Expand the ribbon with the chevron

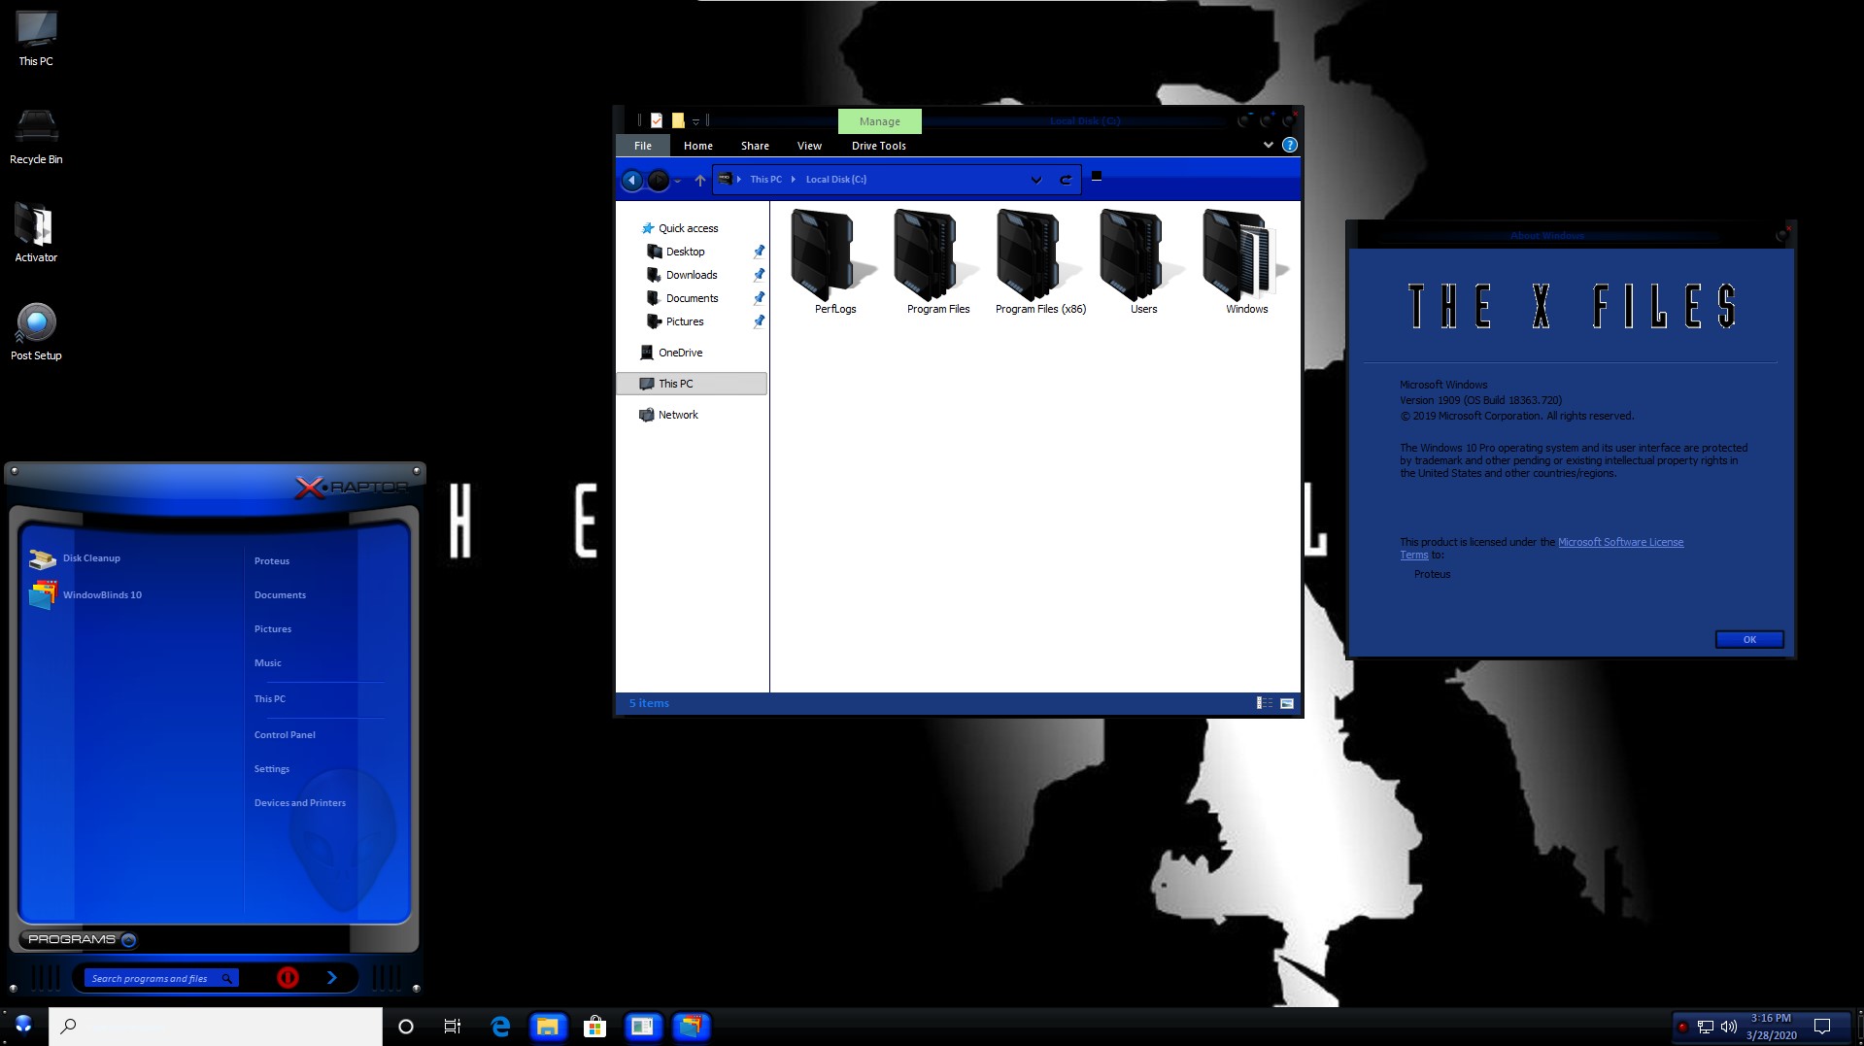(1268, 145)
